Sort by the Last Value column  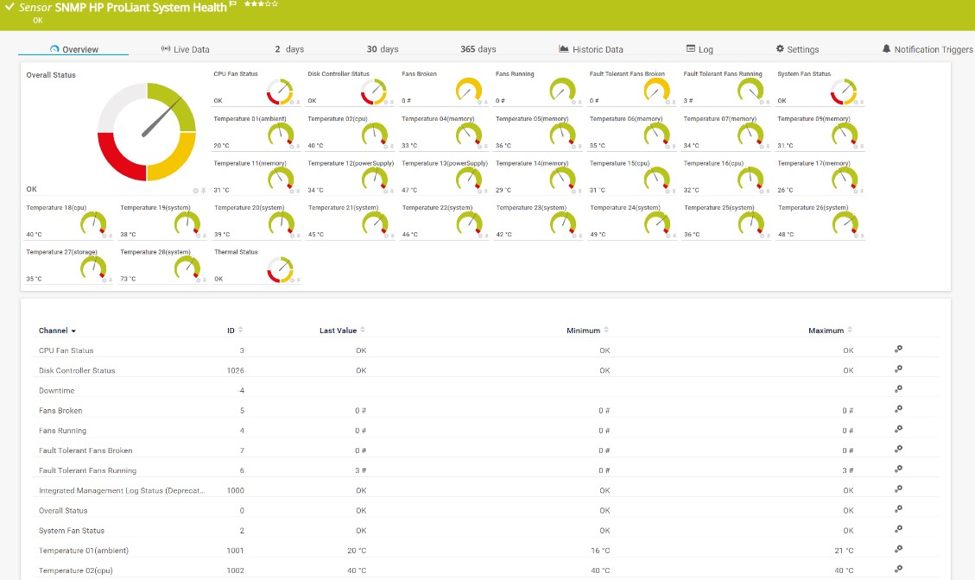pos(363,330)
